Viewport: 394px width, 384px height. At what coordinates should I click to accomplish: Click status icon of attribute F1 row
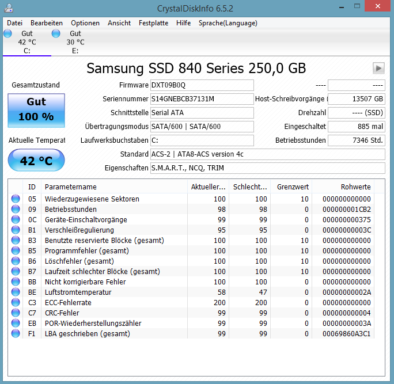(x=16, y=334)
